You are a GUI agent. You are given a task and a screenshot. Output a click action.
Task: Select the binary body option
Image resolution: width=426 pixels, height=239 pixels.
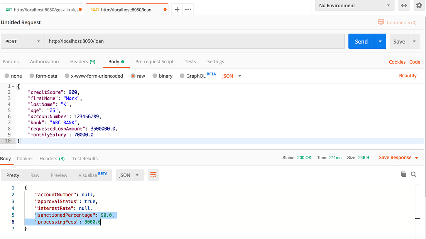coord(162,76)
